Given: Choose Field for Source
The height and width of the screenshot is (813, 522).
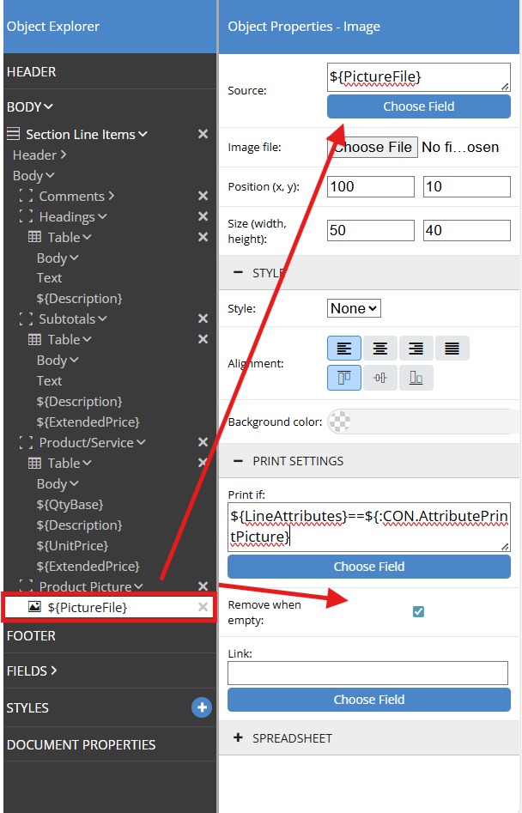Looking at the screenshot, I should point(419,106).
